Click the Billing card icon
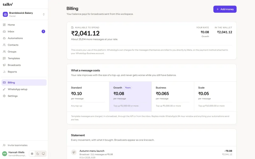Viewport: 255px width, 159px height. click(4, 82)
